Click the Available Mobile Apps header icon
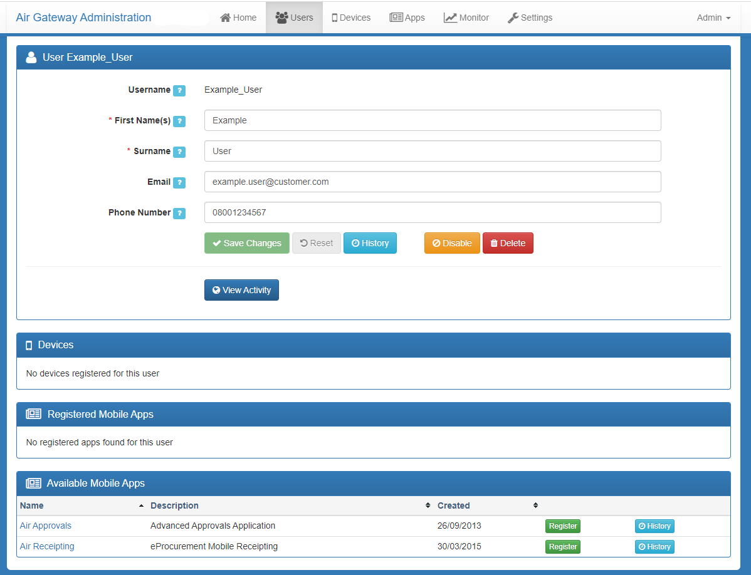The height and width of the screenshot is (575, 751). click(33, 483)
